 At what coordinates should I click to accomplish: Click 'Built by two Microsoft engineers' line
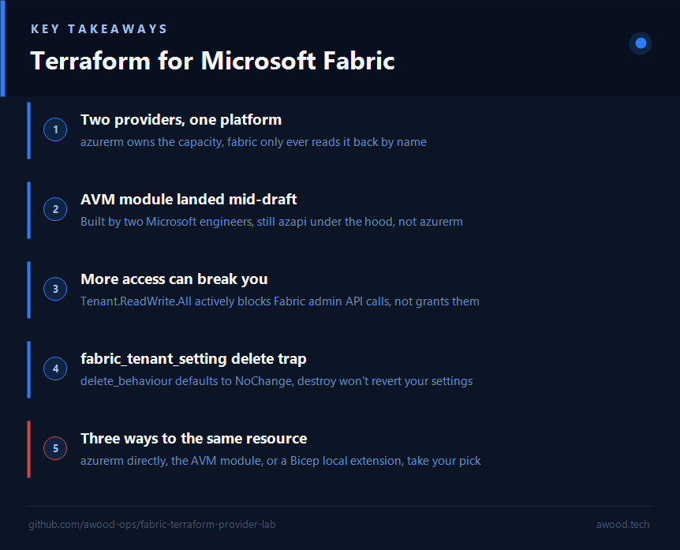point(271,222)
